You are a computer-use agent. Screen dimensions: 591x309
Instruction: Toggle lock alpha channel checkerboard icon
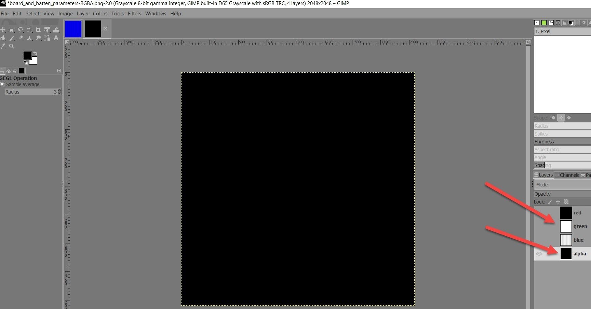click(566, 202)
